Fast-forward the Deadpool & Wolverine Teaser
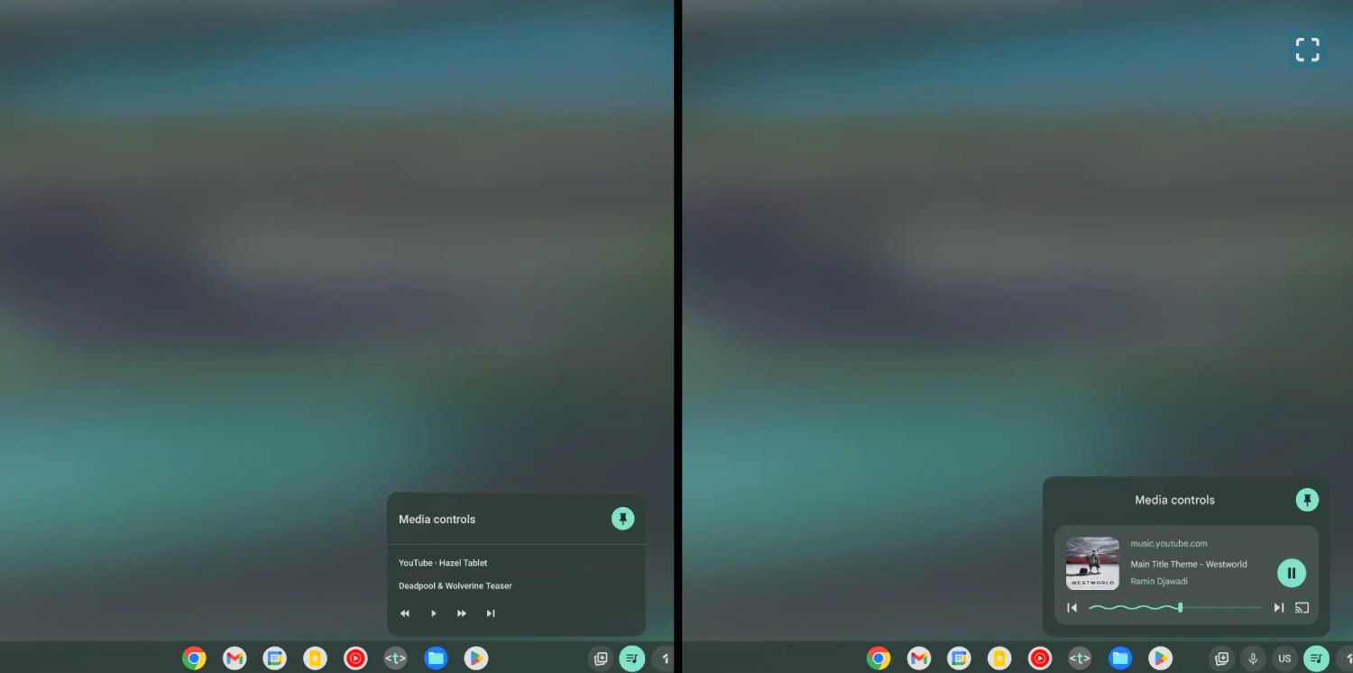 click(x=462, y=613)
